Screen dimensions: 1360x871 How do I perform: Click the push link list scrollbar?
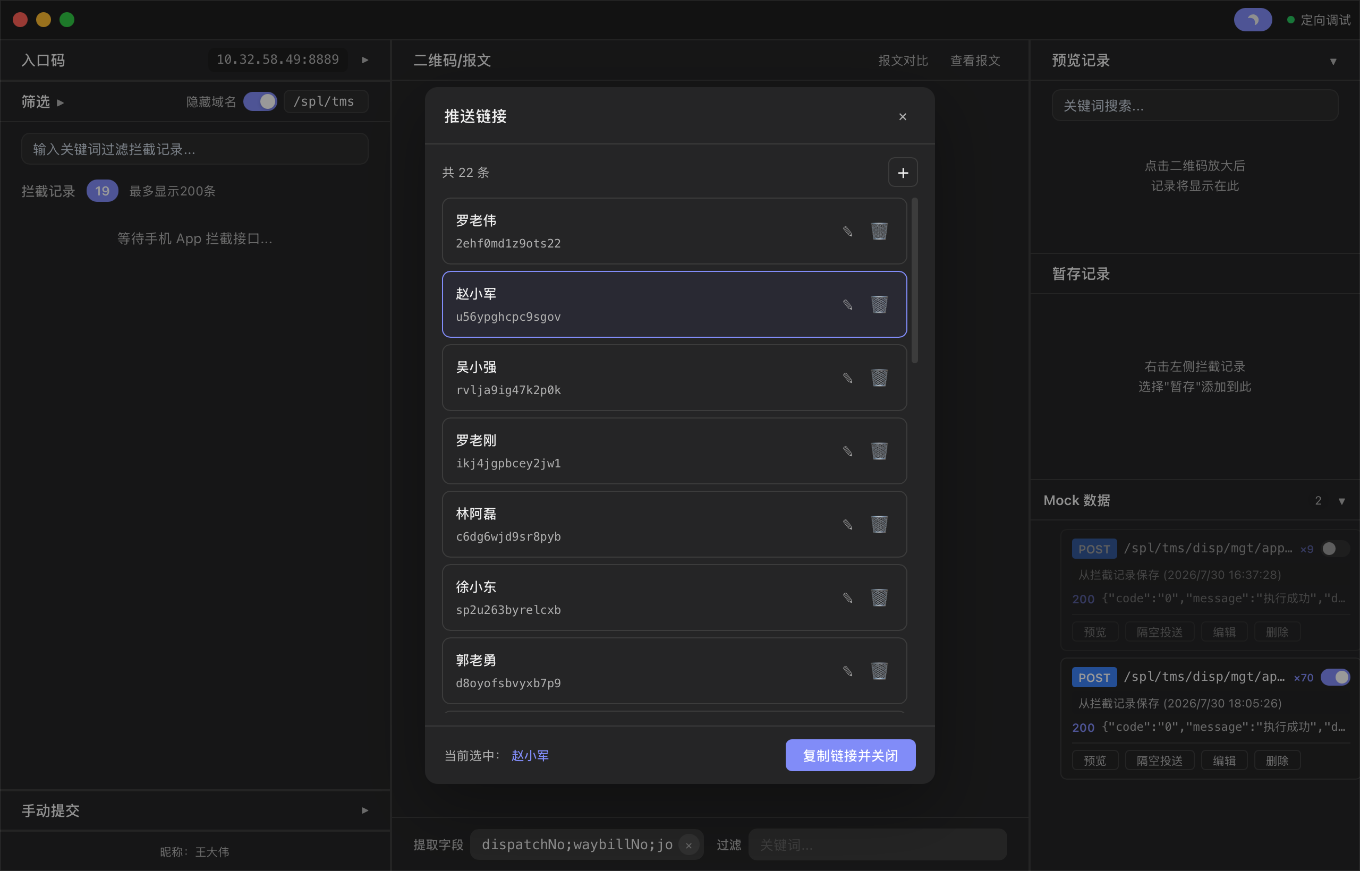click(915, 281)
